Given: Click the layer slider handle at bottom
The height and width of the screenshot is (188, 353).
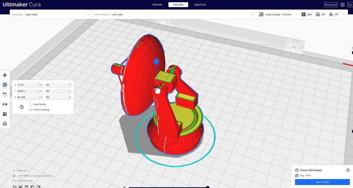Looking at the screenshot, I should pos(207,187).
